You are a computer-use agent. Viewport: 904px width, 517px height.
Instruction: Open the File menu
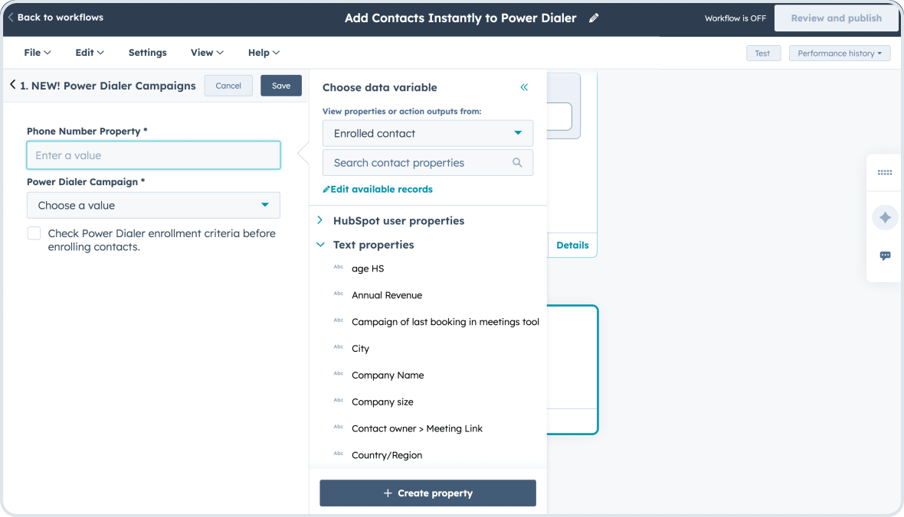tap(37, 52)
